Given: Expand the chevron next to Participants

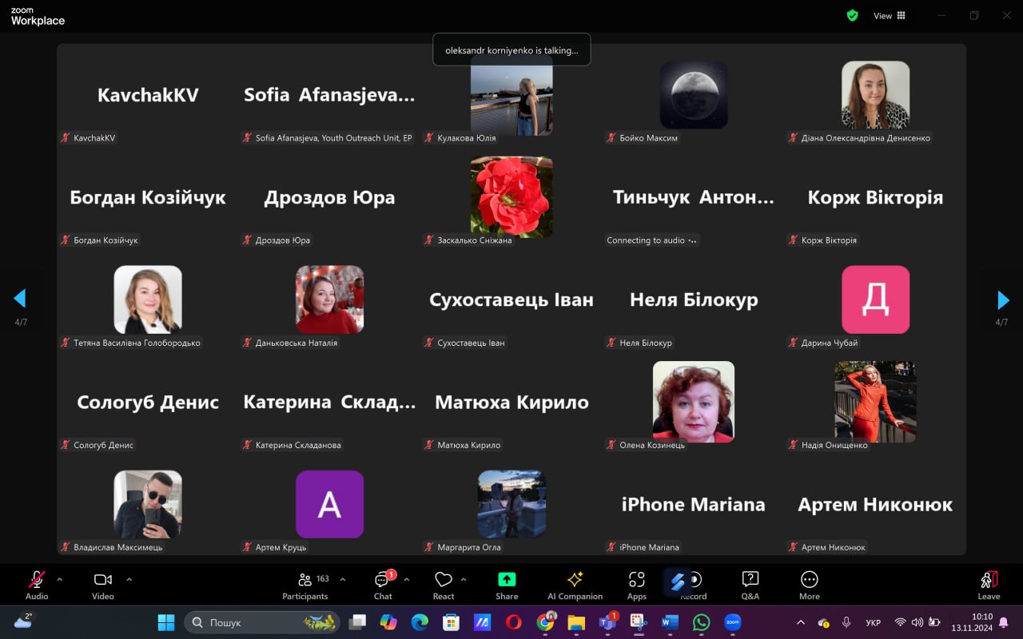Looking at the screenshot, I should [343, 579].
